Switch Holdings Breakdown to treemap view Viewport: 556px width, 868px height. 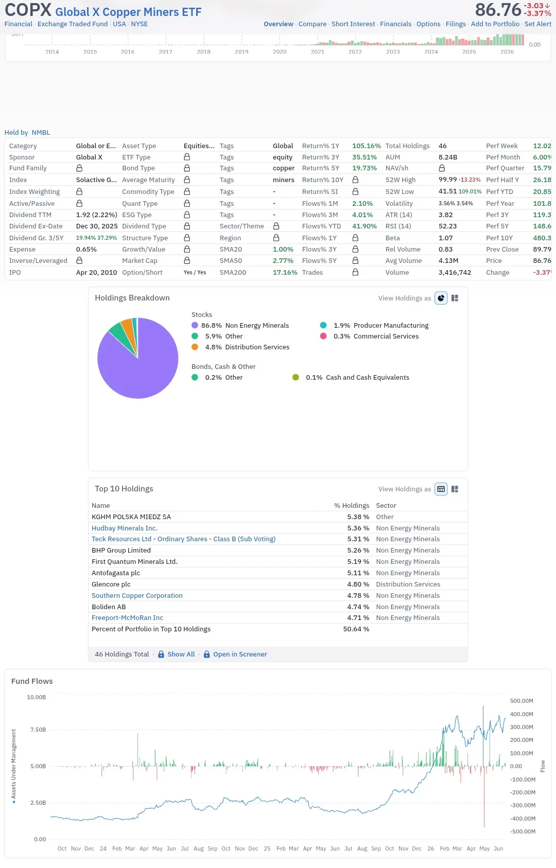pos(455,298)
